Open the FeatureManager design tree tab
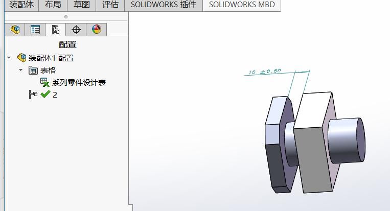The image size is (390, 211). pyautogui.click(x=15, y=30)
